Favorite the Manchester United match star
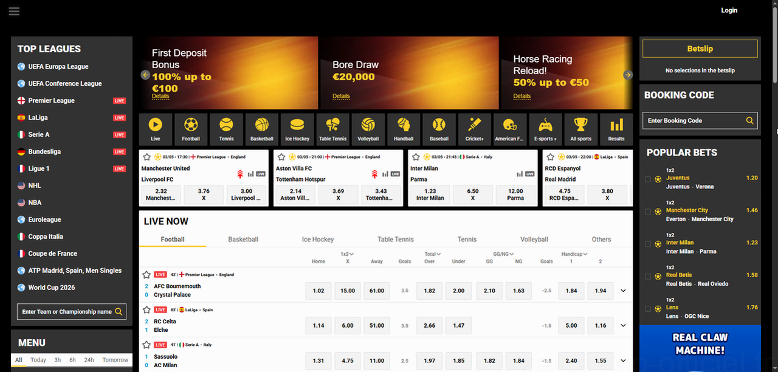The width and height of the screenshot is (778, 372). click(146, 156)
